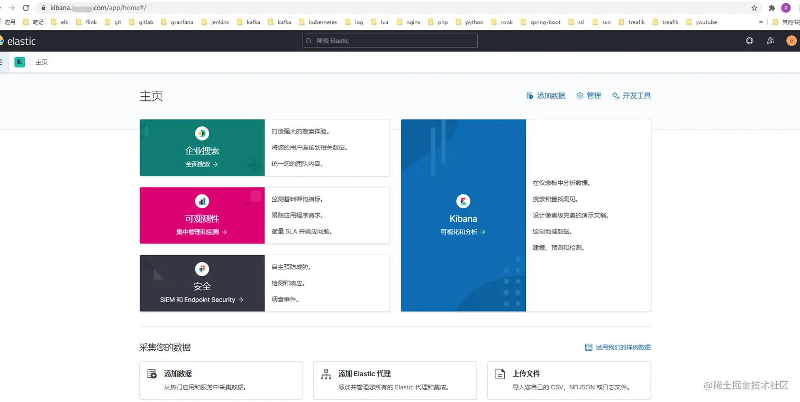Click the text 在仪表板中分析数据。
The width and height of the screenshot is (800, 402).
[561, 183]
